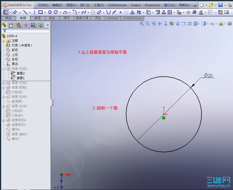Select the Smart Dimension tool

(x=15, y=12)
